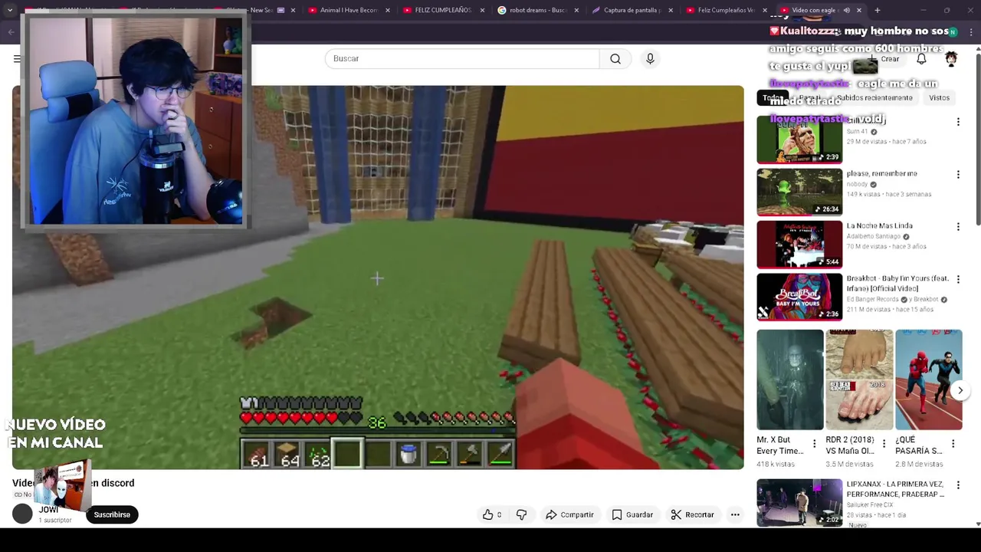The height and width of the screenshot is (552, 981).
Task: Open Sum 41 video thumbnail
Action: [799, 139]
